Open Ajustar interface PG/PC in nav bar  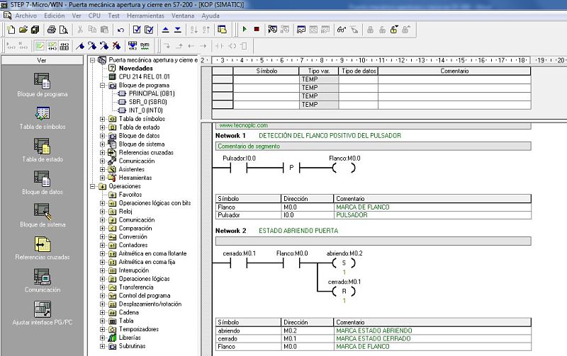(43, 314)
